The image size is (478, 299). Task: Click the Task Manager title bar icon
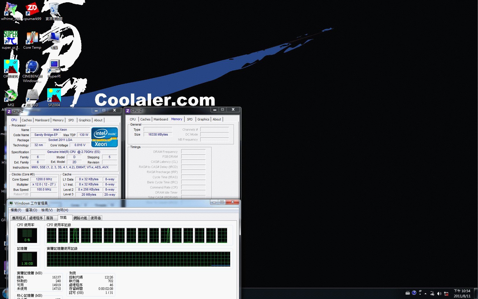tap(11, 203)
